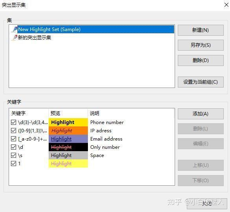Select the 新的突出显示集 set
The height and width of the screenshot is (212, 230).
point(35,38)
